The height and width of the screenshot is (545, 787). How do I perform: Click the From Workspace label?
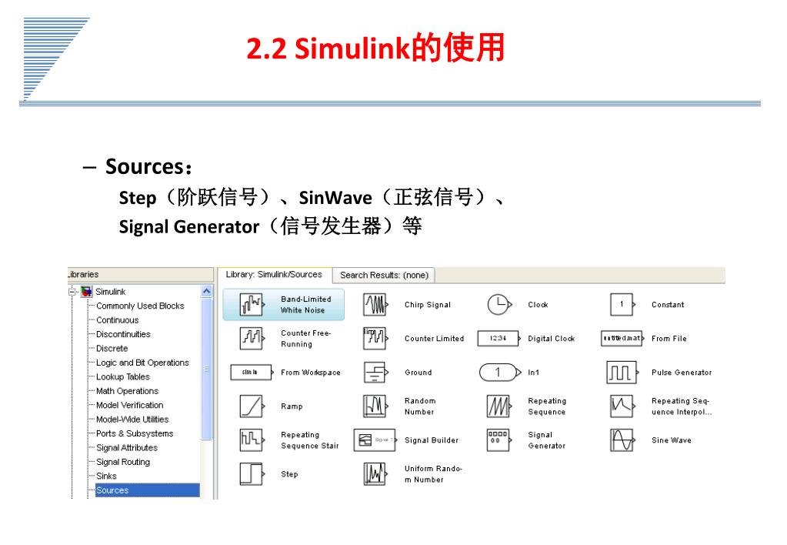click(x=311, y=373)
